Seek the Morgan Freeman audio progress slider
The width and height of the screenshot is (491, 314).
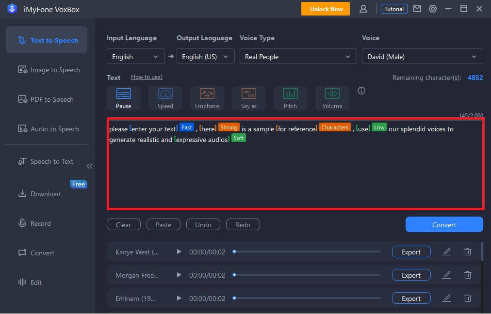(307, 275)
